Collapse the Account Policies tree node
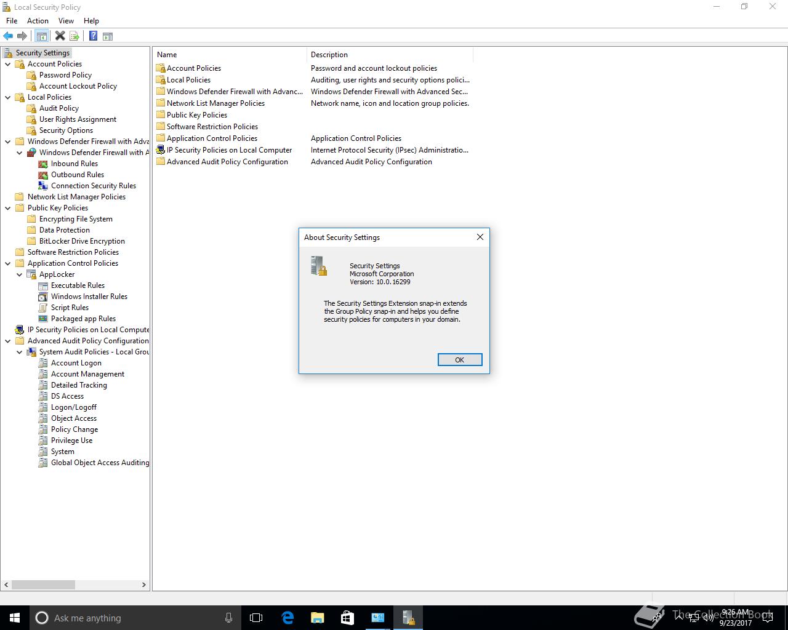Image resolution: width=788 pixels, height=630 pixels. coord(7,64)
